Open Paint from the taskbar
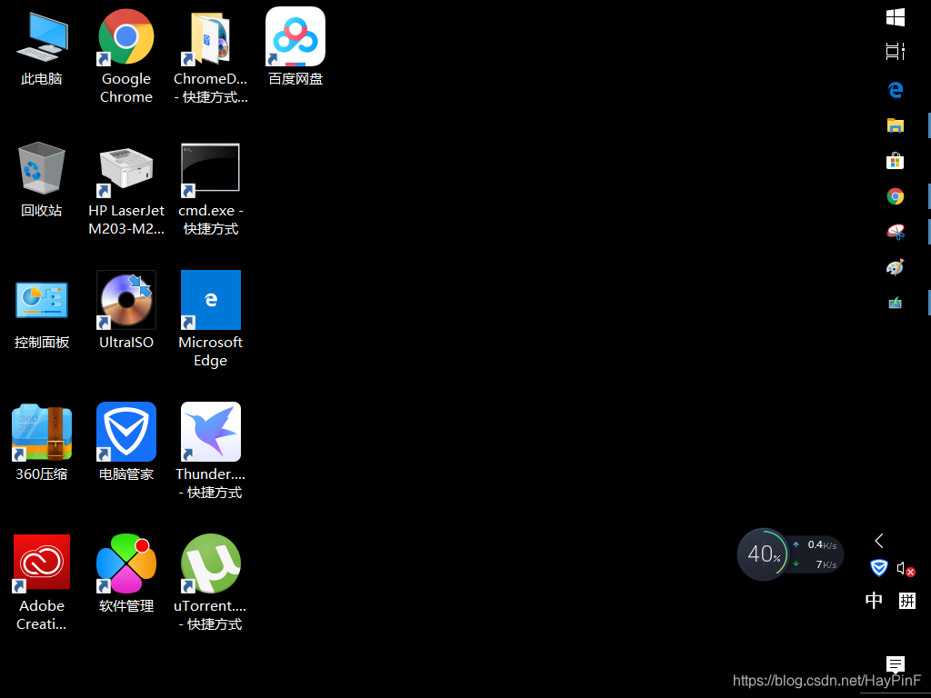This screenshot has height=698, width=931. (x=896, y=267)
